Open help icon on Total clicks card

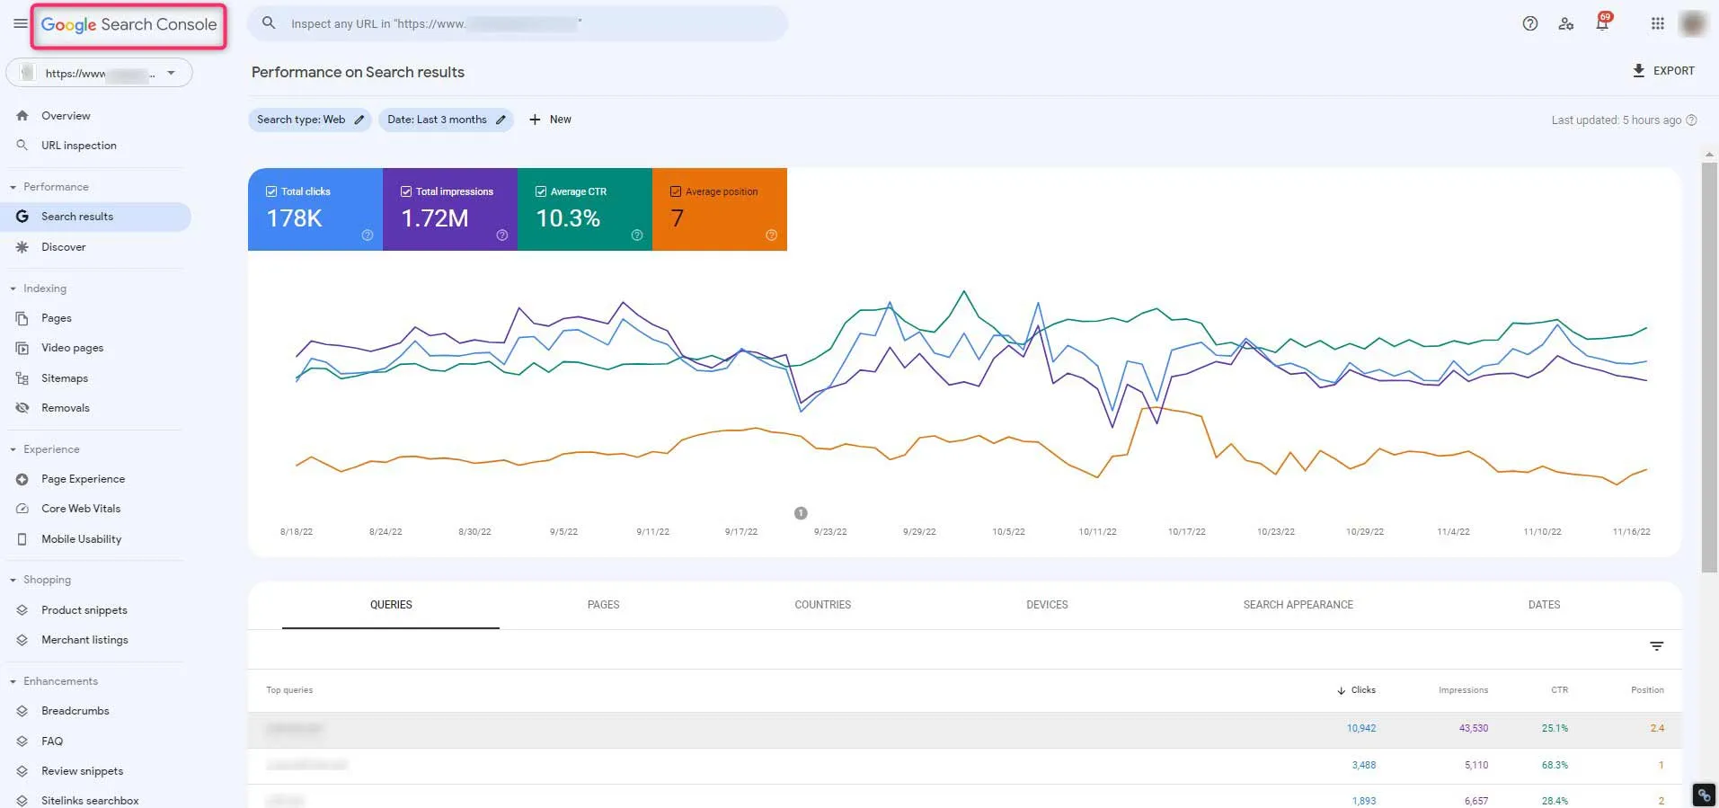(368, 235)
